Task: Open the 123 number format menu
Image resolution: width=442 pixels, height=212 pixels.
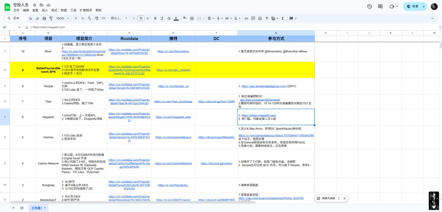Action: (103, 18)
